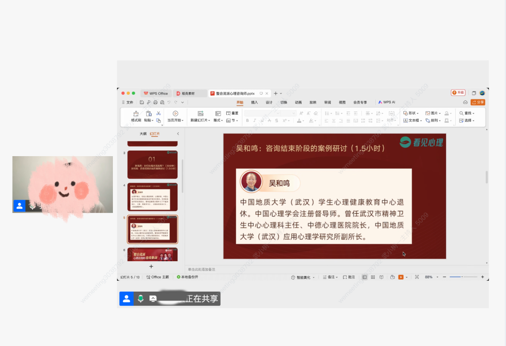Open a new tab with plus icon
This screenshot has height=346, width=506.
[x=275, y=93]
